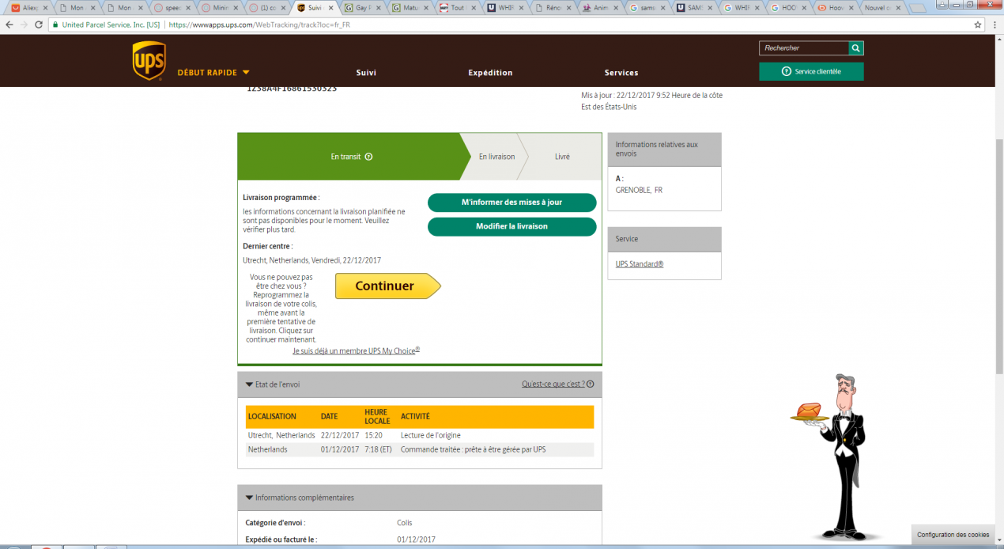The width and height of the screenshot is (1004, 549).
Task: Click the GRENOBLE, FR destination text
Action: pos(639,190)
